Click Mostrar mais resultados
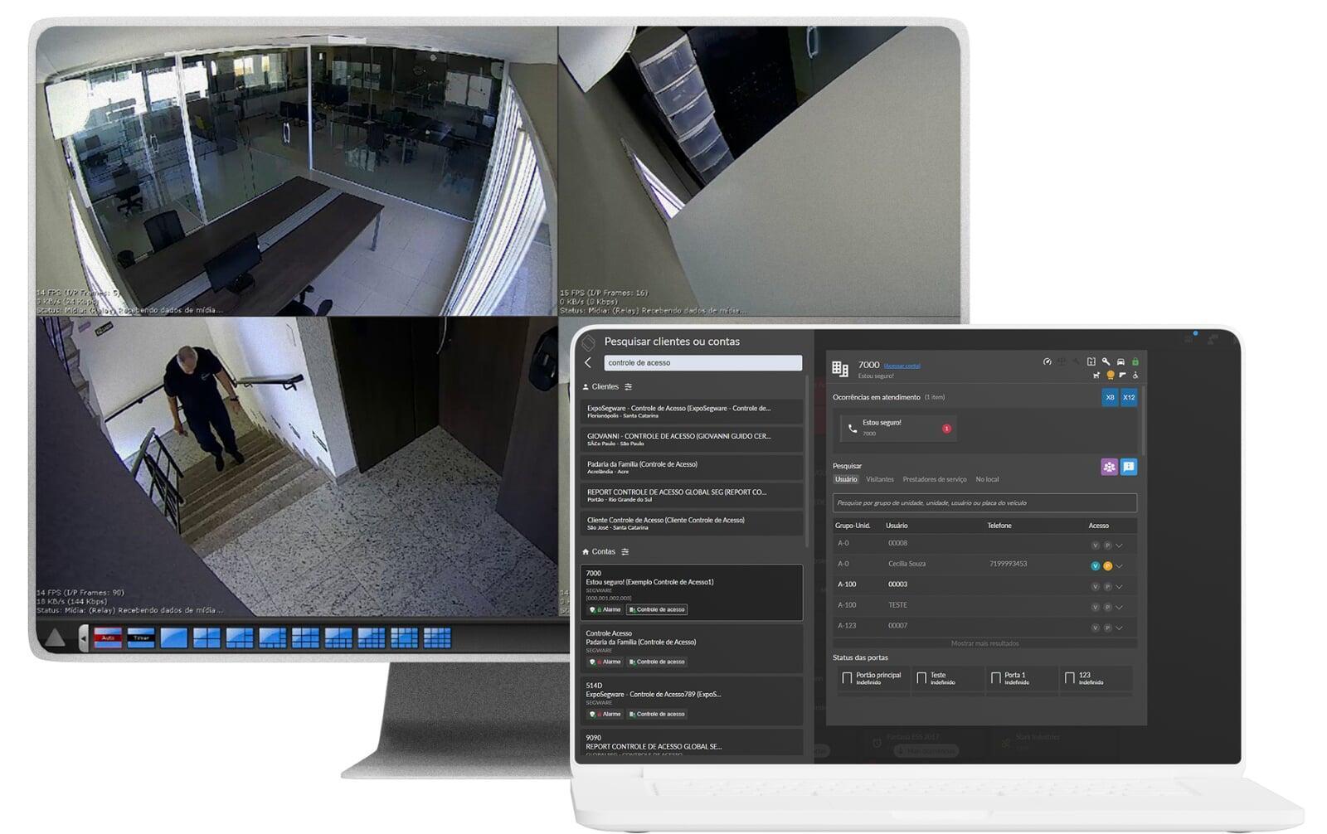The width and height of the screenshot is (1327, 834). 984,643
